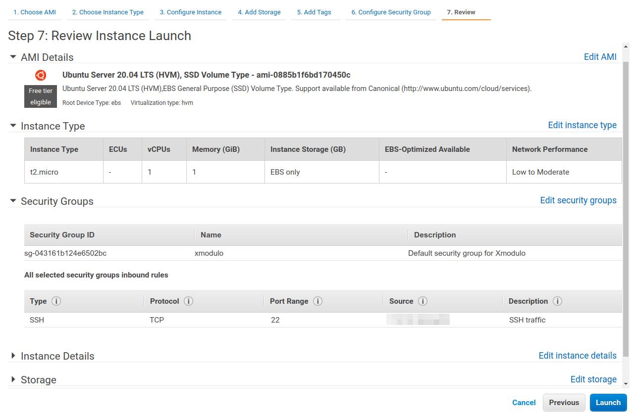Expand the Storage section
633x417 pixels.
13,379
